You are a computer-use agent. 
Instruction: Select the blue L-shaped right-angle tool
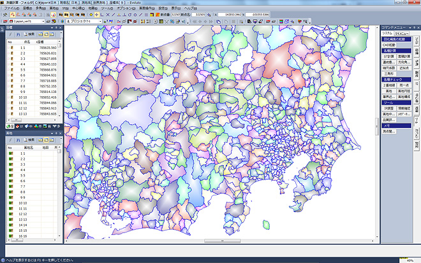102,15
